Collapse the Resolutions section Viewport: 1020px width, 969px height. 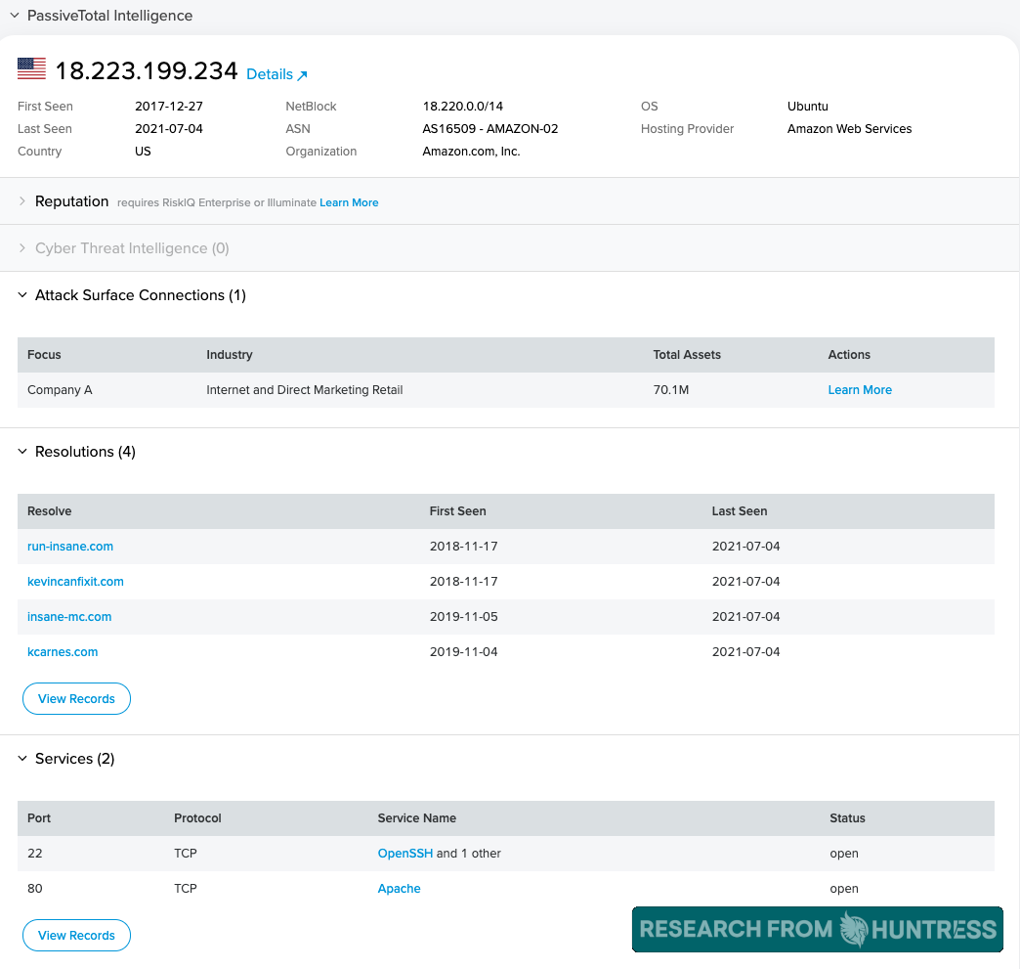pos(21,452)
